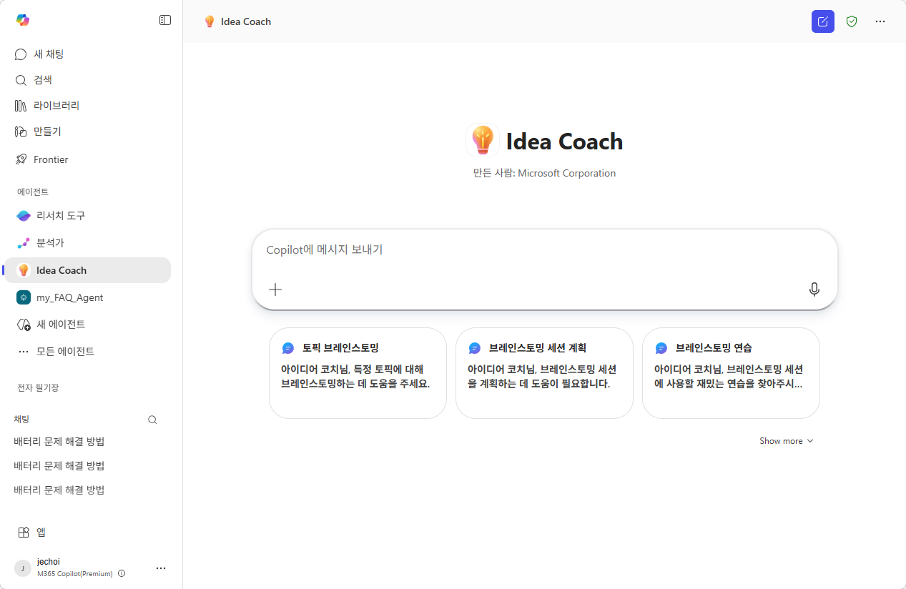Click the new chat compose button in header
906x589 pixels.
point(823,21)
